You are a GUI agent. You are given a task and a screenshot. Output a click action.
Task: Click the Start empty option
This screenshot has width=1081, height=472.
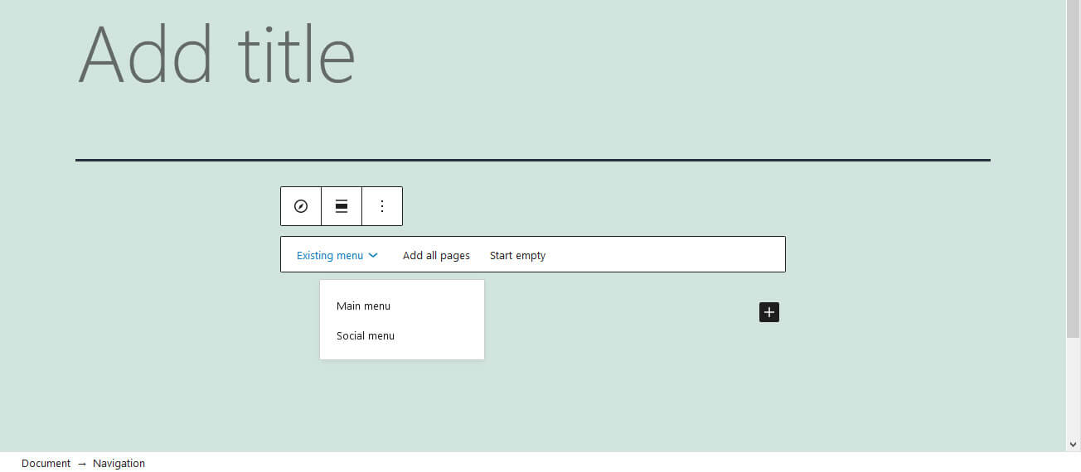[x=517, y=255]
